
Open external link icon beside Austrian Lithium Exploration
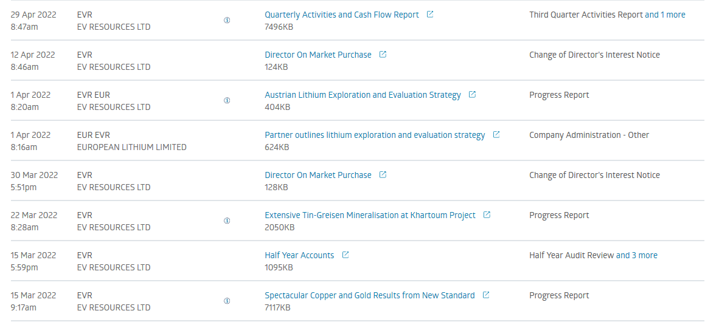point(472,95)
